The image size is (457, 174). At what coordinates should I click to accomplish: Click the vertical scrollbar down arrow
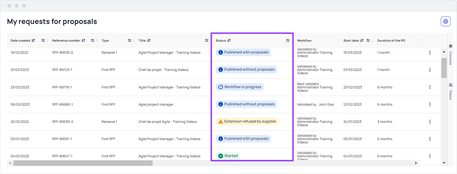pos(444,163)
